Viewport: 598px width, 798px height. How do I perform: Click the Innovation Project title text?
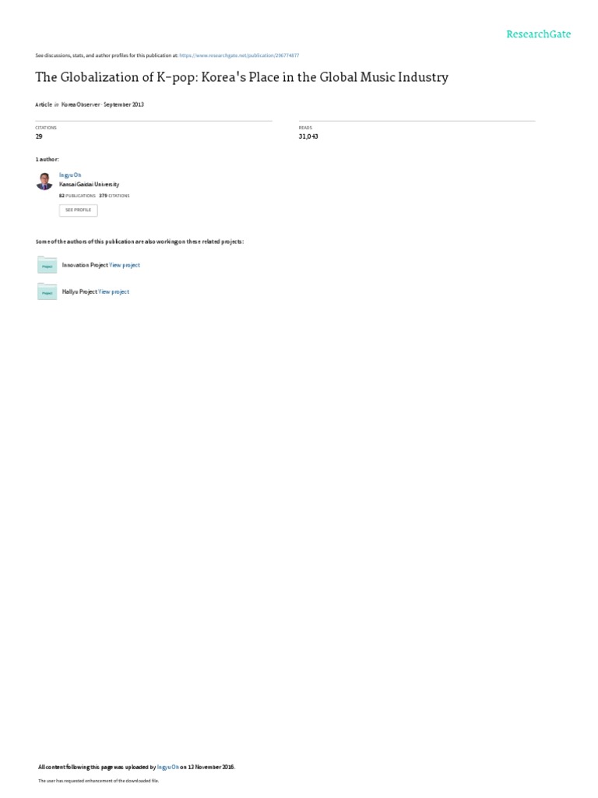[85, 265]
